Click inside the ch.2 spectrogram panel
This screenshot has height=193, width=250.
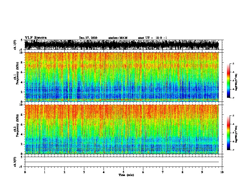coord(122,129)
